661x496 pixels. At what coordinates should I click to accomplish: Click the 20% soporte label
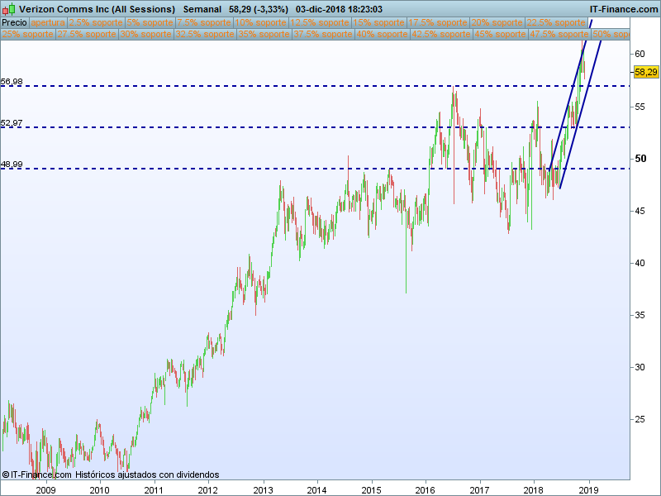coord(497,23)
